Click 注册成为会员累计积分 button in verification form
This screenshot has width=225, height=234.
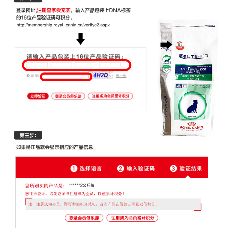[110, 96]
